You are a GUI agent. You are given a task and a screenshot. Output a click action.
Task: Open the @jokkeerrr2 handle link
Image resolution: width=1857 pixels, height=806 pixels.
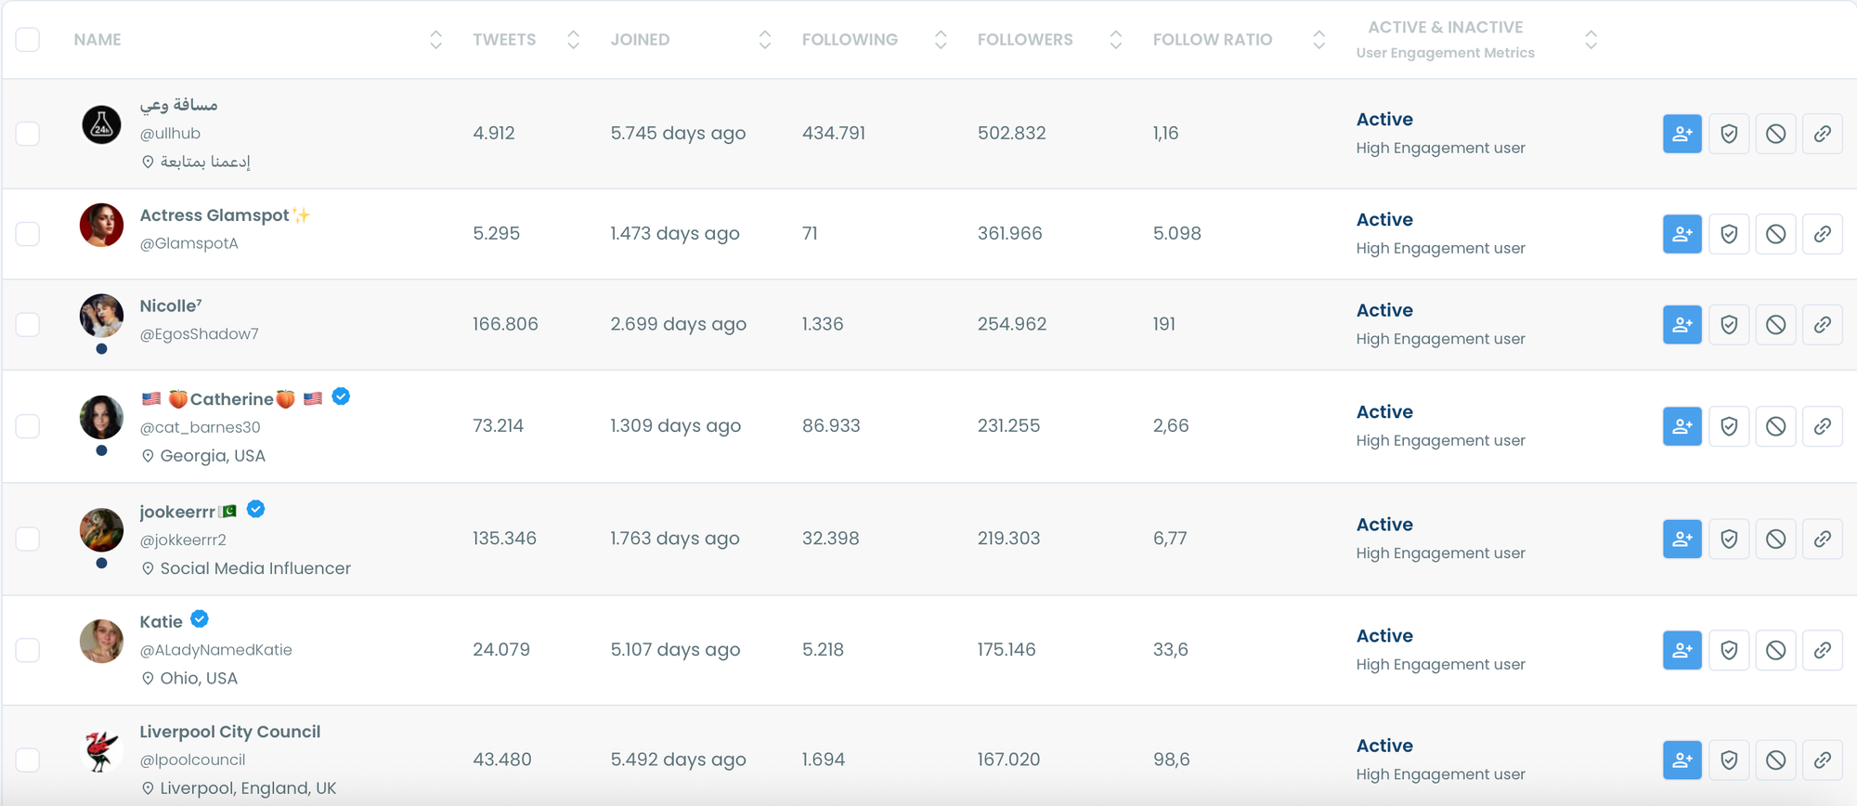pyautogui.click(x=183, y=539)
